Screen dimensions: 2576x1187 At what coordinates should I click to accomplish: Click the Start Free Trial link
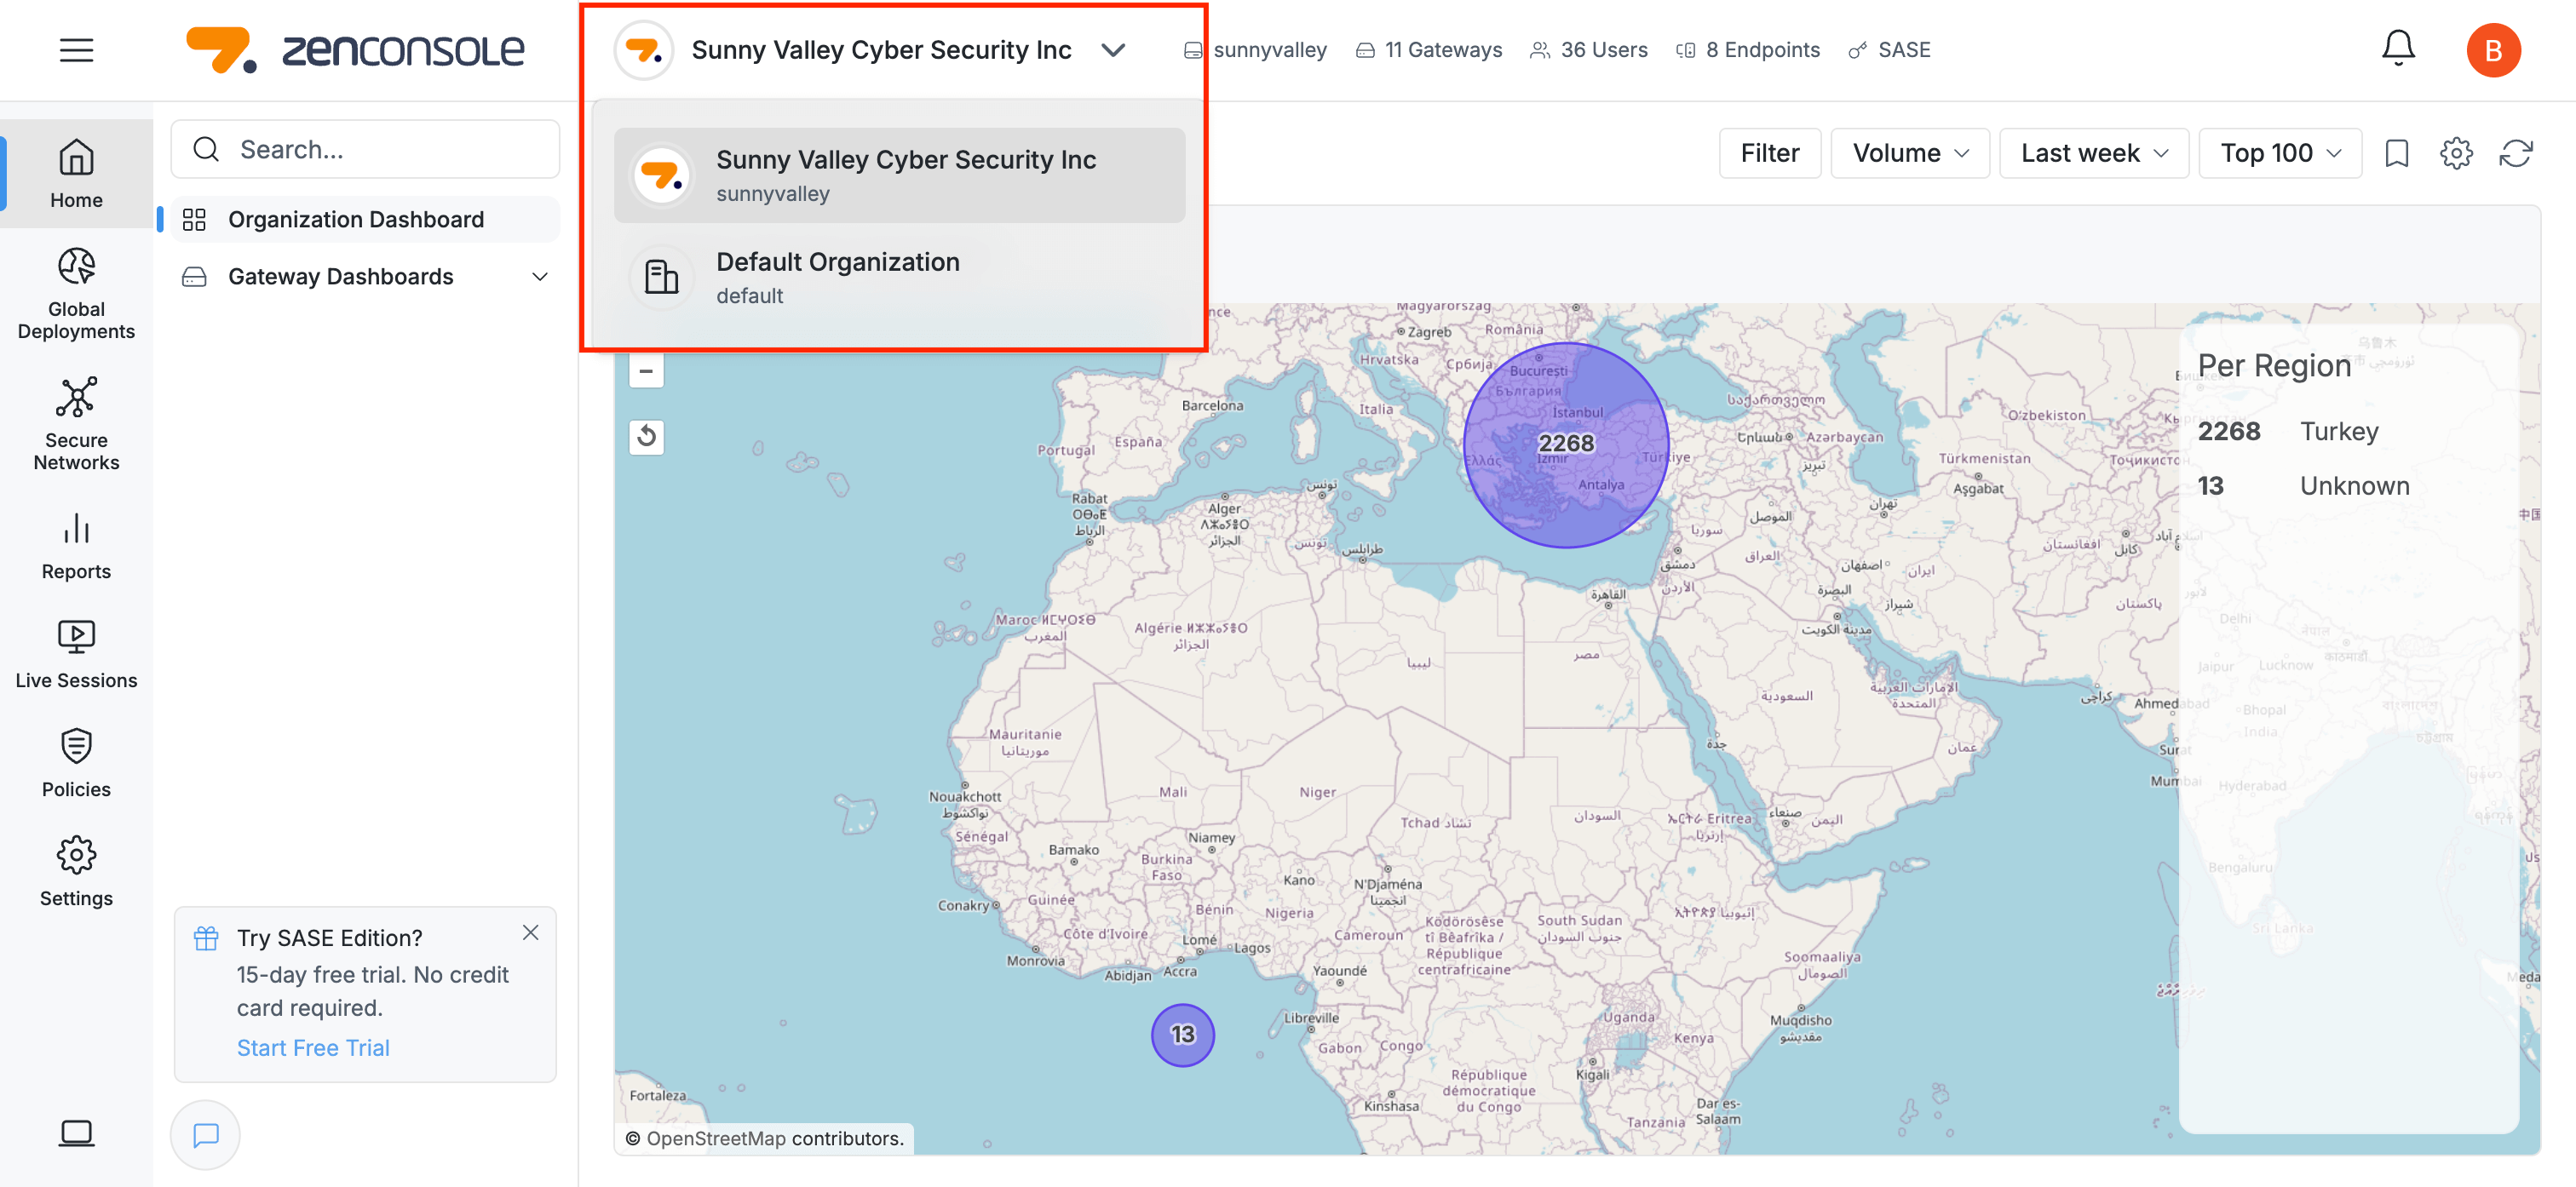[x=313, y=1047]
